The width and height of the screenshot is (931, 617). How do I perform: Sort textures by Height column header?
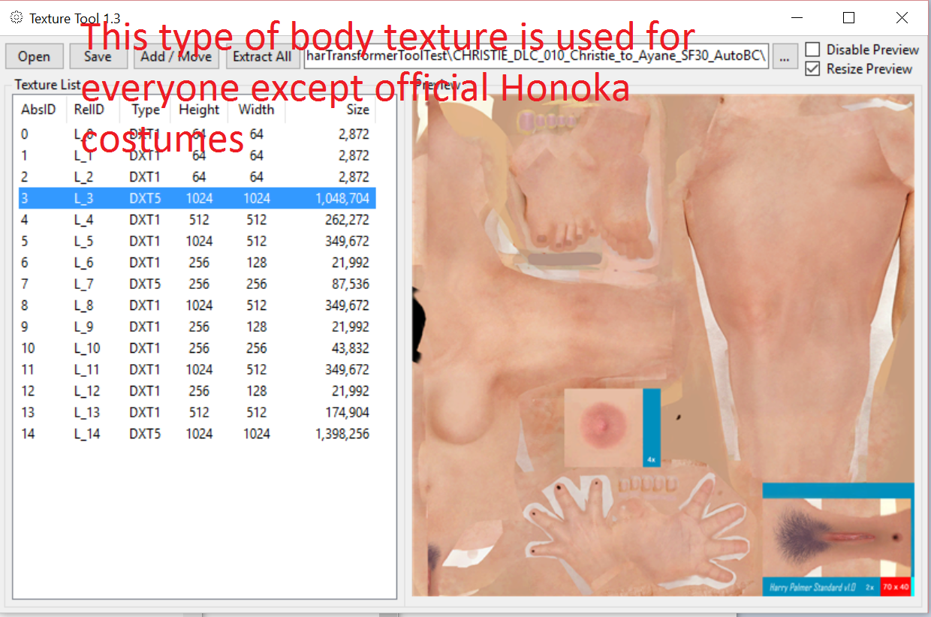pos(199,110)
